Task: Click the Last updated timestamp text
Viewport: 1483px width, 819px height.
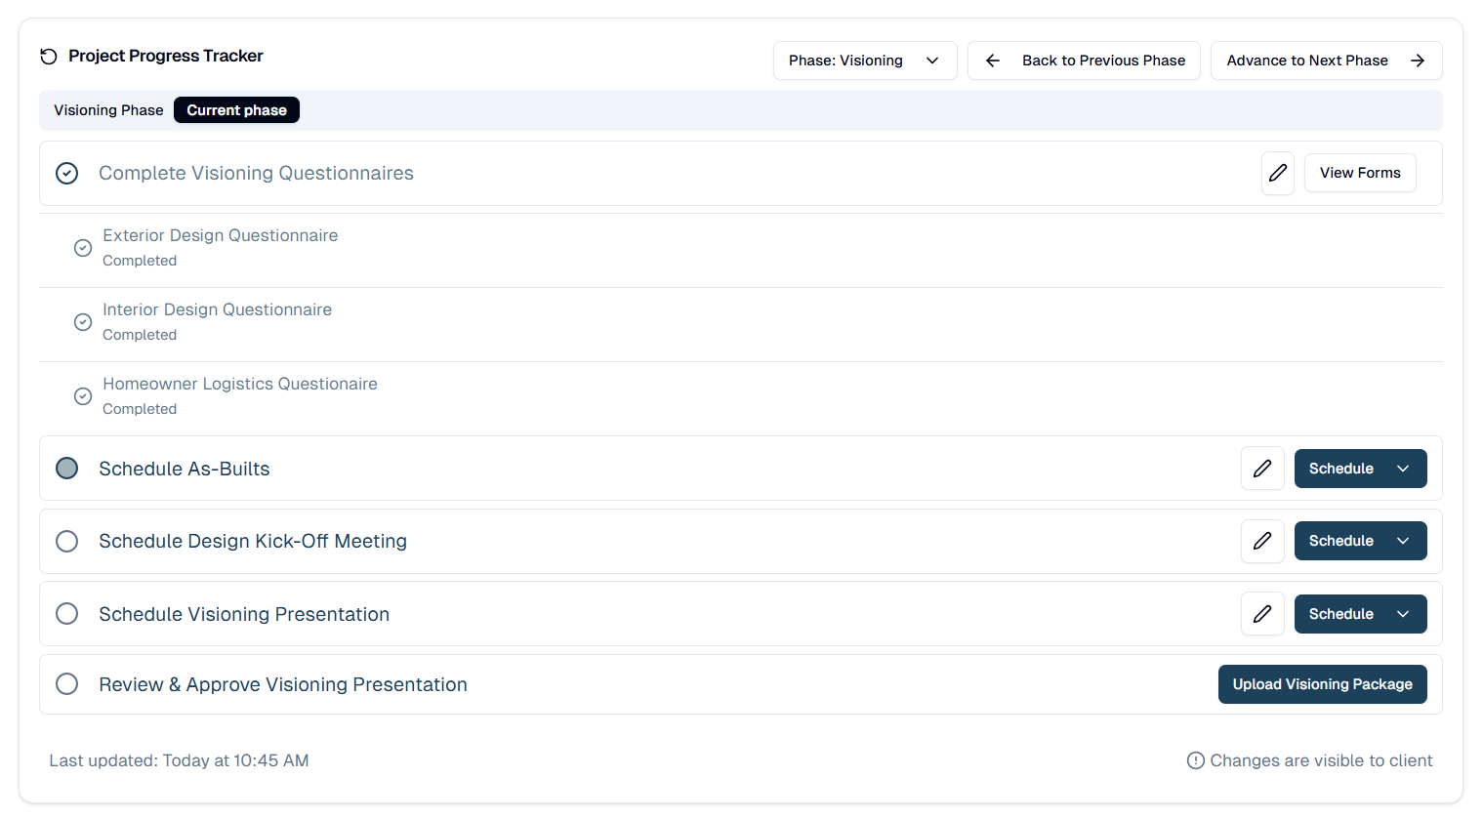Action: coord(179,760)
